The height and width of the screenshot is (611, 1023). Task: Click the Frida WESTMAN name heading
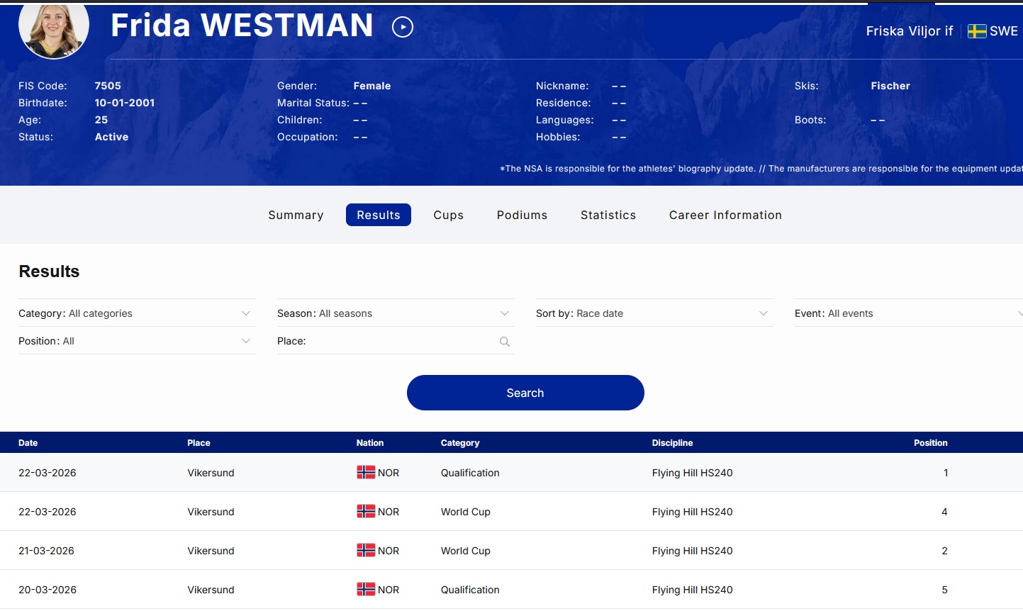tap(242, 26)
